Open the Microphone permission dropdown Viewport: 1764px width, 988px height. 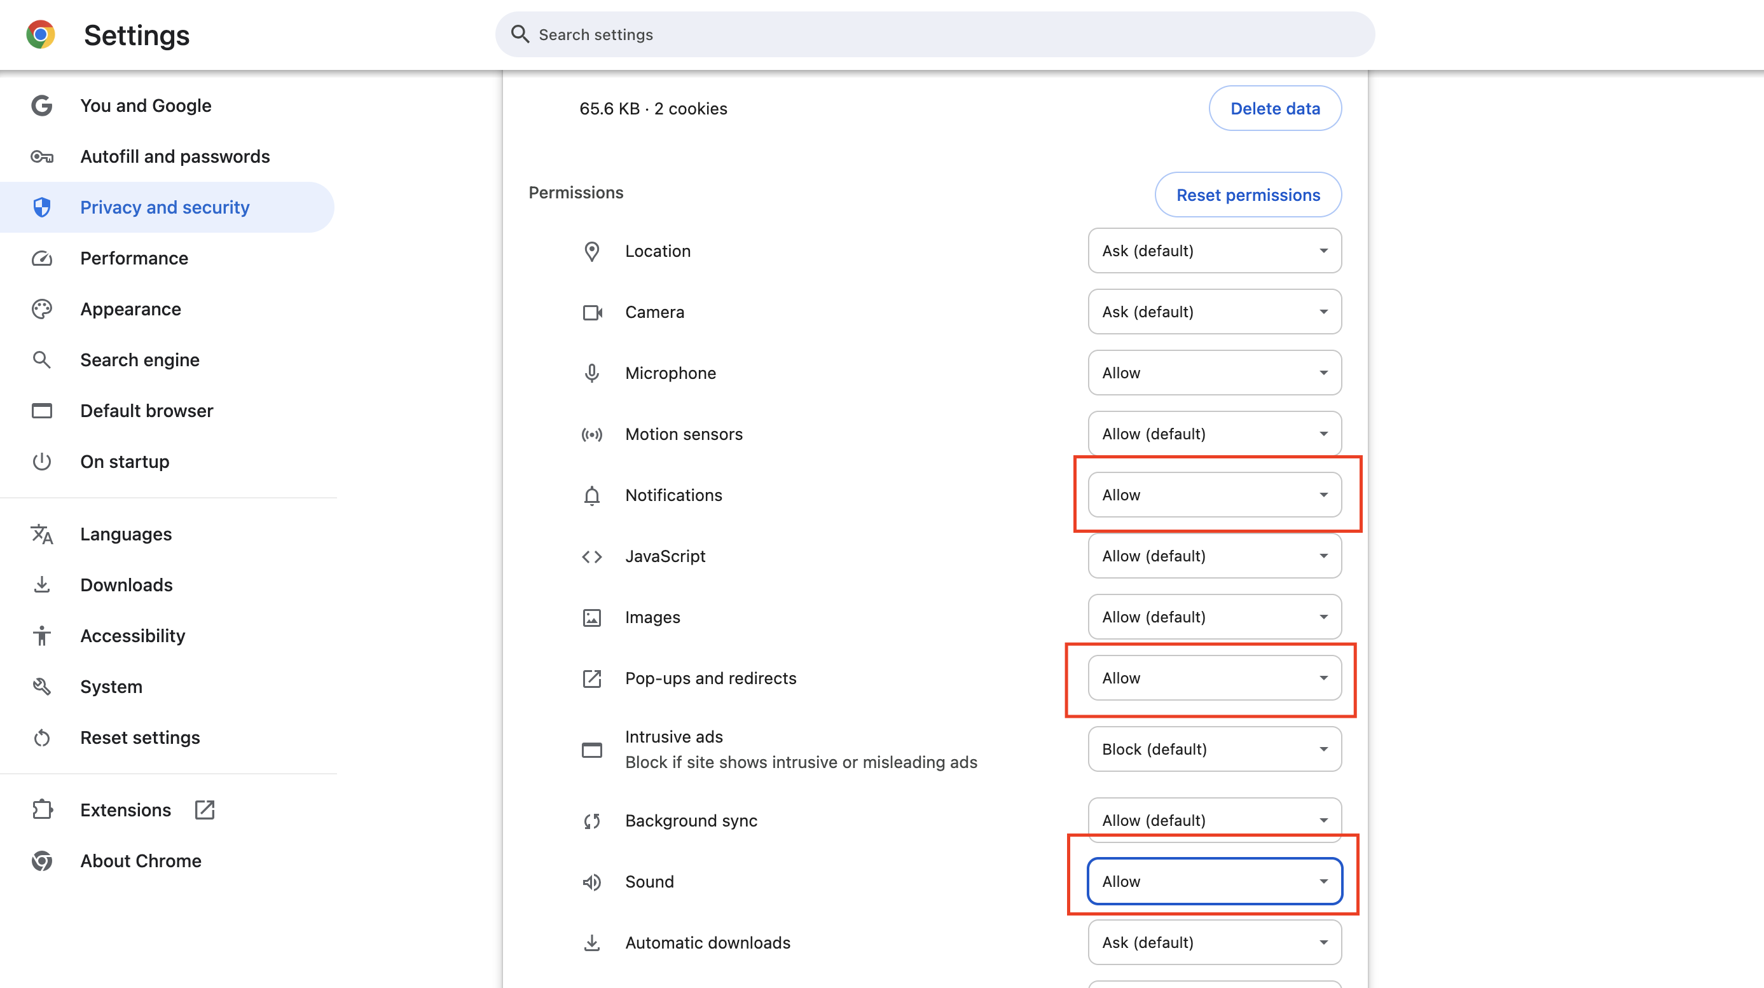1214,373
